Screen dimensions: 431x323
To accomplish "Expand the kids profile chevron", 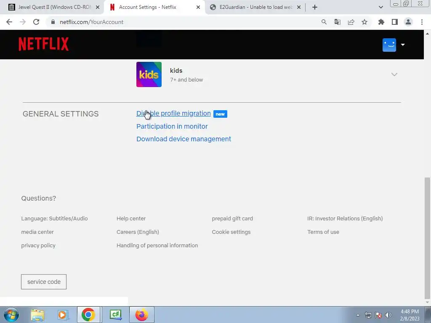I will coord(394,74).
